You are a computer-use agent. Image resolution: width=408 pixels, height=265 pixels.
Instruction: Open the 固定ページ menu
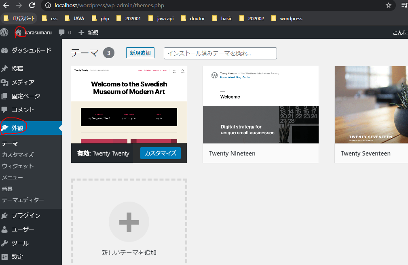click(31, 96)
